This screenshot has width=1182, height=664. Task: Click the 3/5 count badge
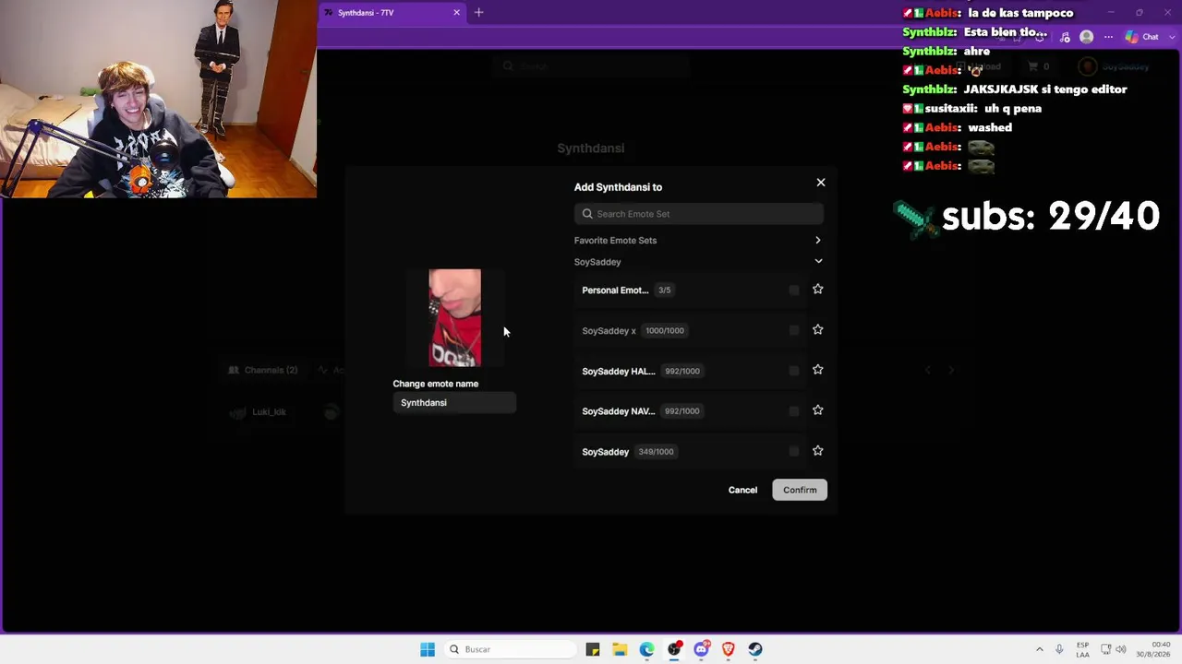(664, 290)
